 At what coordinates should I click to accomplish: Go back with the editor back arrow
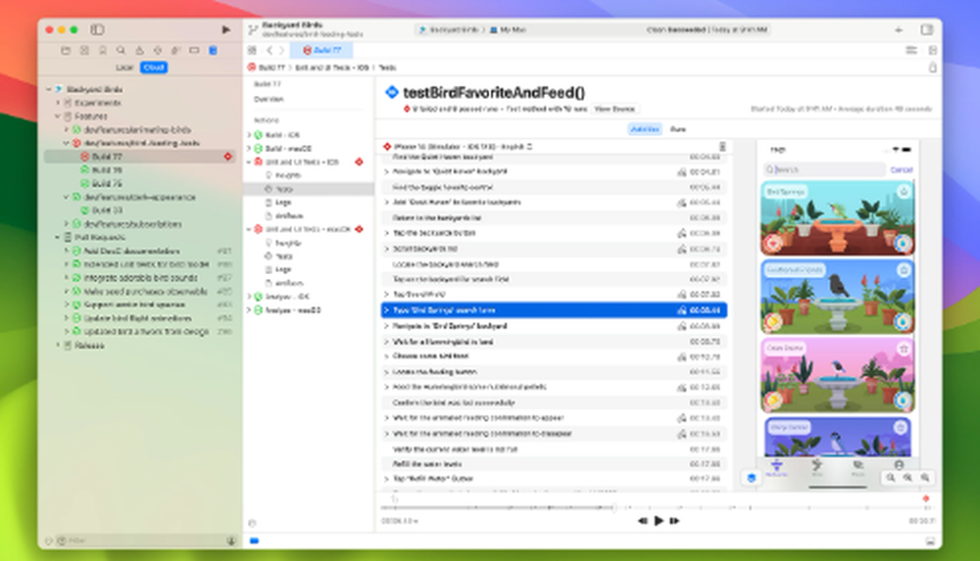pos(269,50)
